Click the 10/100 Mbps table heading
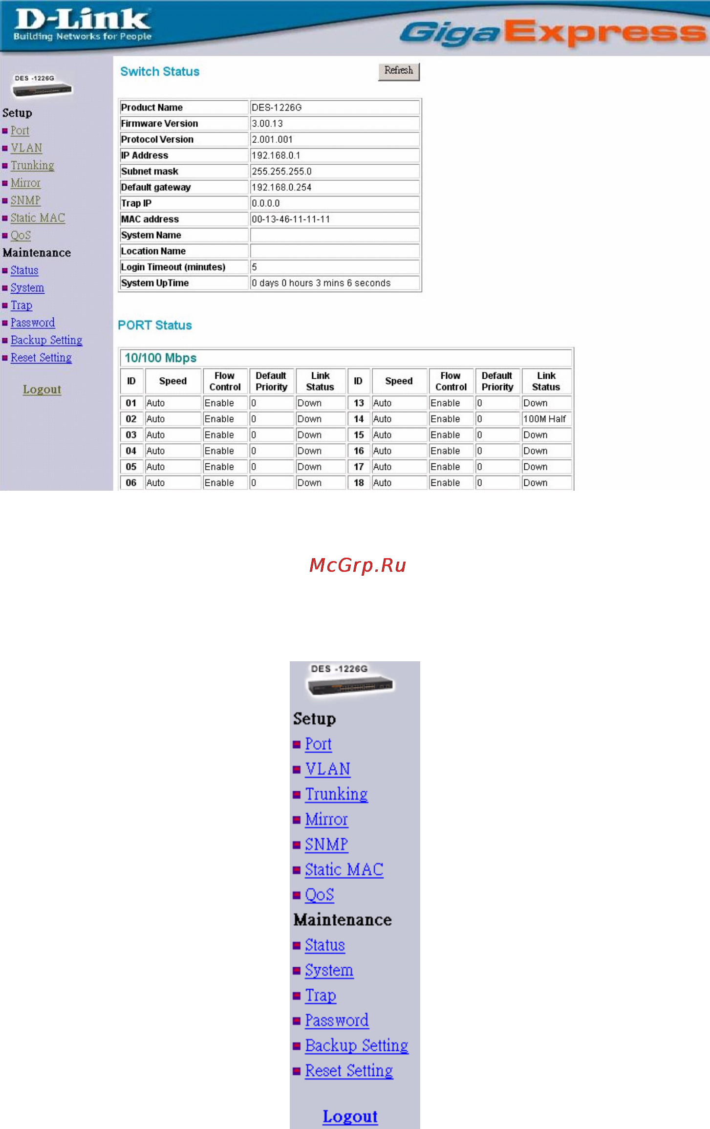The image size is (710, 1129). click(x=161, y=358)
